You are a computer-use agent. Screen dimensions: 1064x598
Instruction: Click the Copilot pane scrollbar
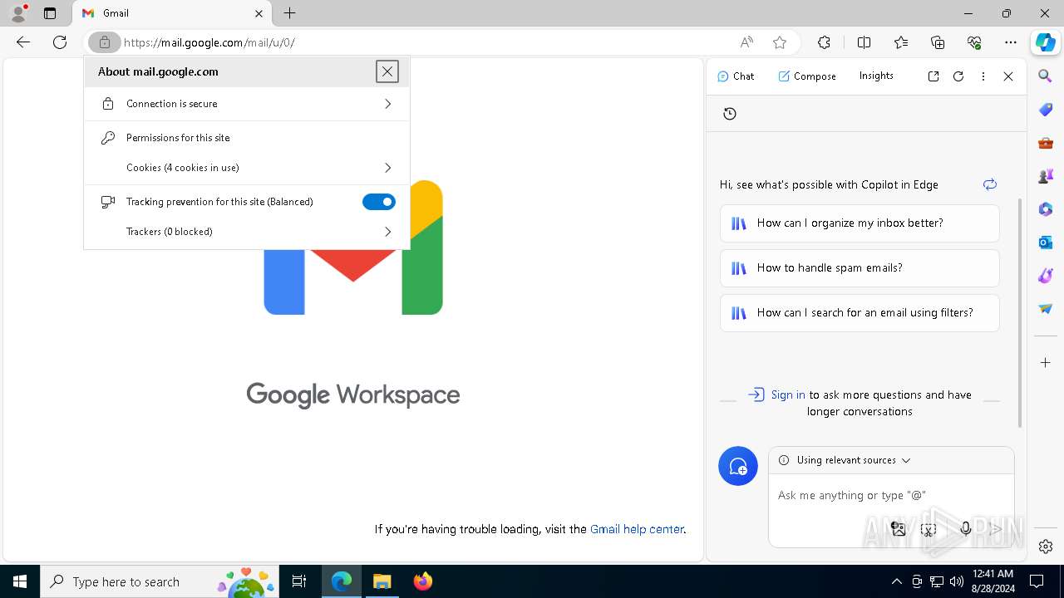click(1020, 313)
